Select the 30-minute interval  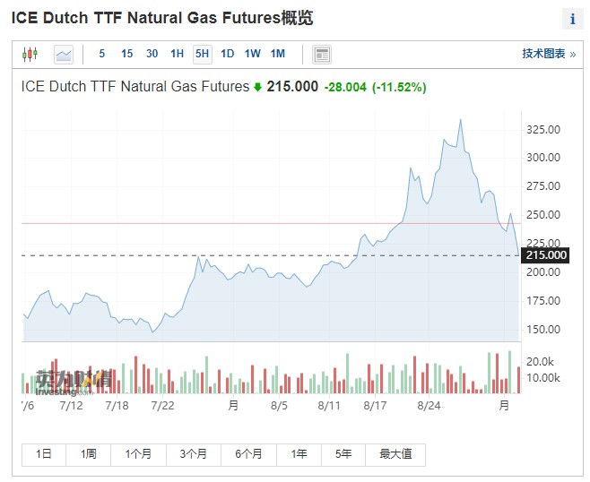(152, 54)
